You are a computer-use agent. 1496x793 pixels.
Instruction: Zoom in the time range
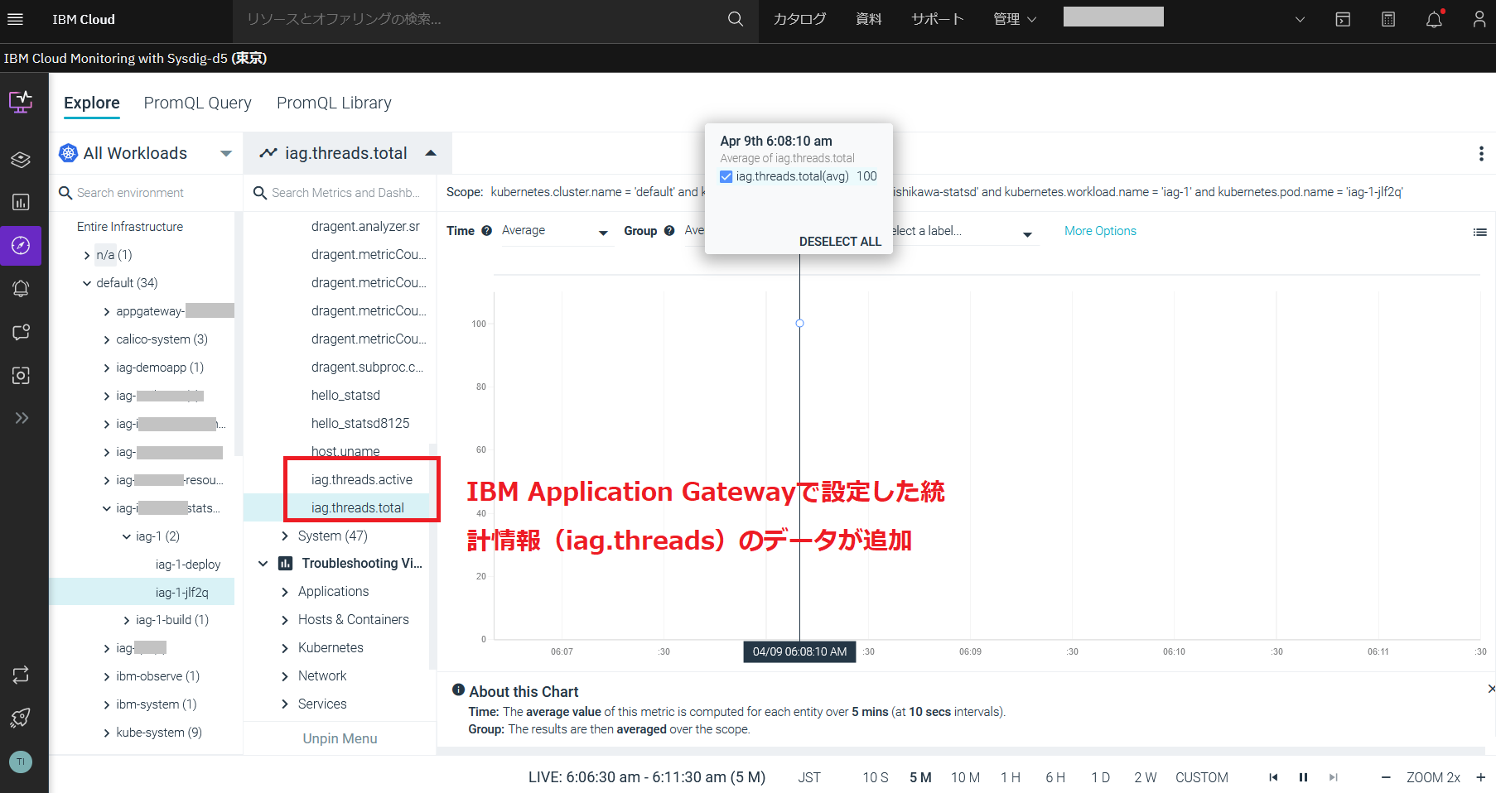[x=1481, y=777]
